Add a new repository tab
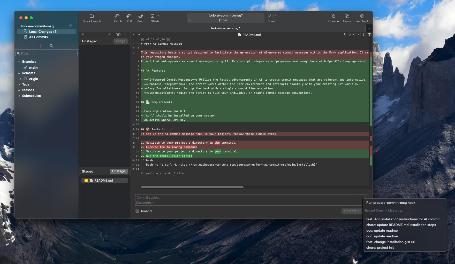The image size is (455, 264). [x=369, y=28]
